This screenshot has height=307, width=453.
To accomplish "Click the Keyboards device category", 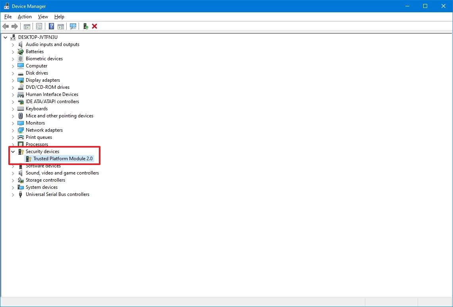I will point(37,108).
